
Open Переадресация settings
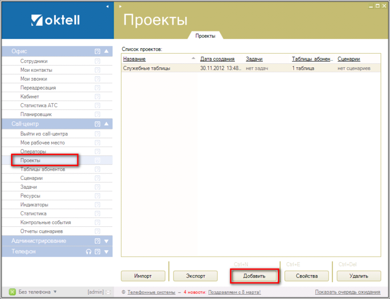[38, 88]
